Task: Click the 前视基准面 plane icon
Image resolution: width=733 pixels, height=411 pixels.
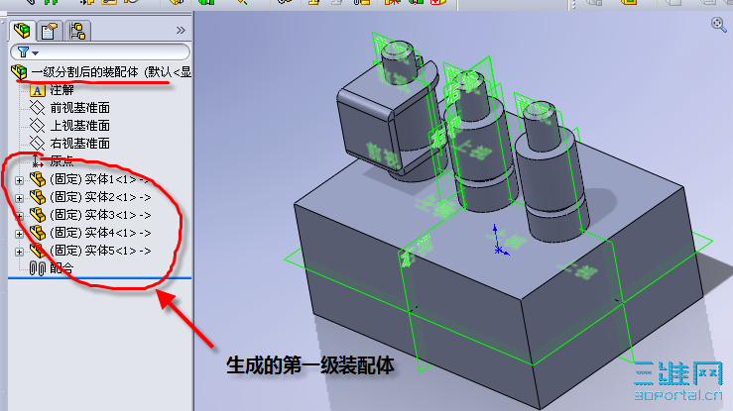Action: pyautogui.click(x=37, y=108)
